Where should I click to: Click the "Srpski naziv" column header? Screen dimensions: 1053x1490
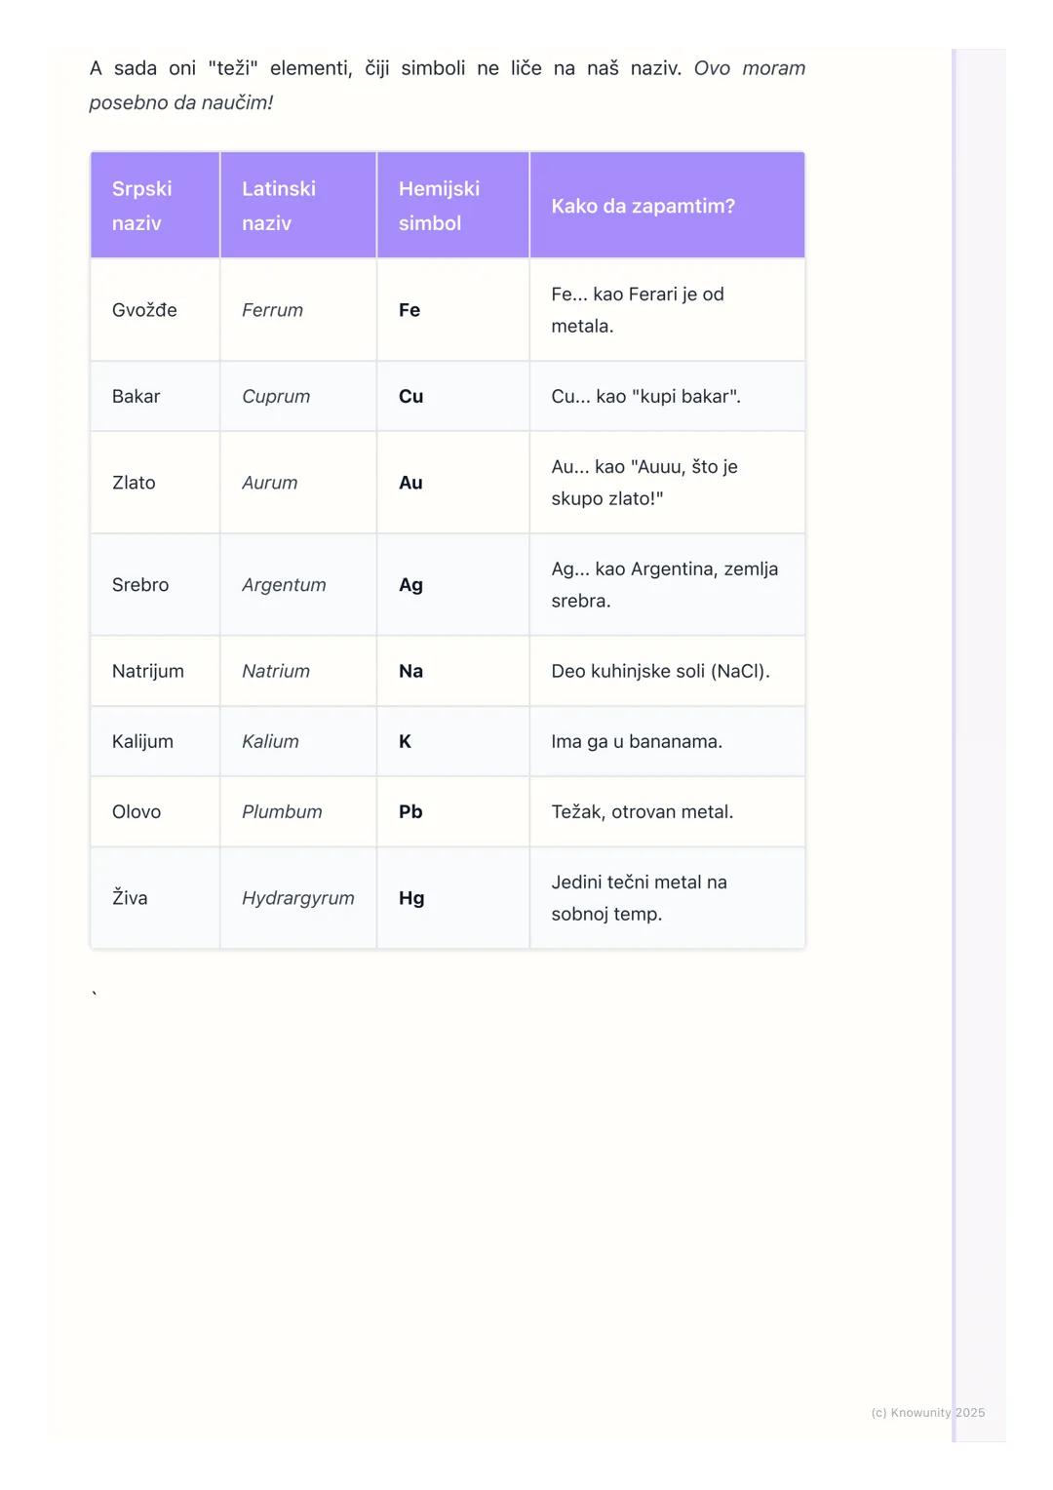click(142, 206)
